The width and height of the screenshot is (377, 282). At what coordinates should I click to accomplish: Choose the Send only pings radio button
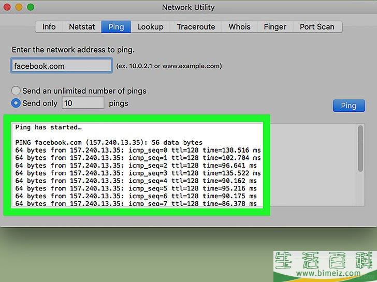click(x=16, y=103)
